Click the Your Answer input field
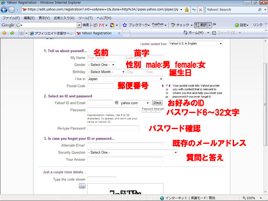Screen dimensions: 268x201 pyautogui.click(x=125, y=159)
